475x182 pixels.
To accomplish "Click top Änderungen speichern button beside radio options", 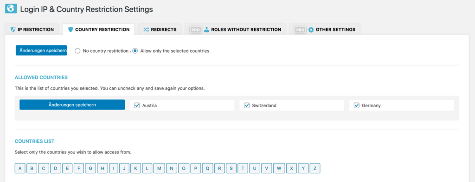I will pyautogui.click(x=41, y=51).
